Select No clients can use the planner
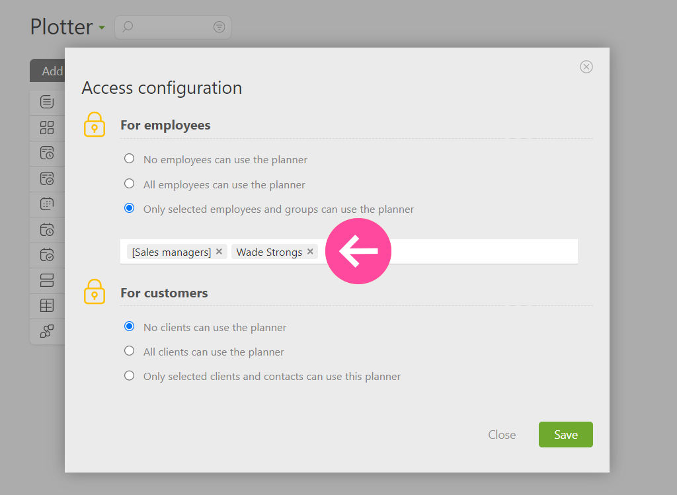 click(x=129, y=326)
